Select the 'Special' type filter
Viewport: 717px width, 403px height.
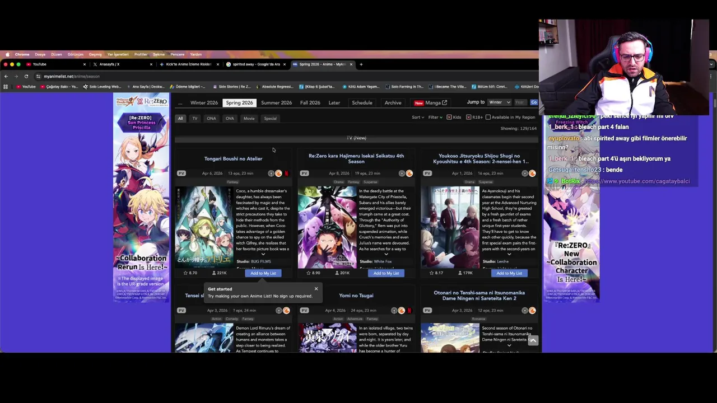[x=270, y=119]
